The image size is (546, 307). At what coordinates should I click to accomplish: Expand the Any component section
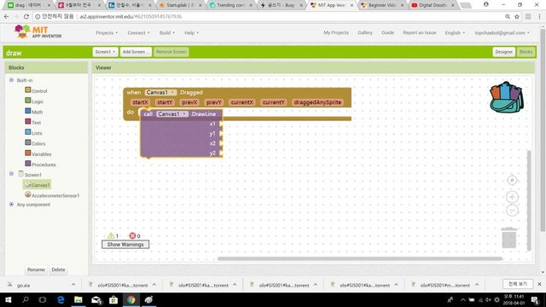coord(11,205)
